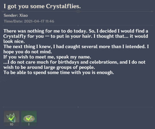Click the quantity label 10 under Crystalfly
The height and width of the screenshot is (129, 155).
[x=11, y=124]
